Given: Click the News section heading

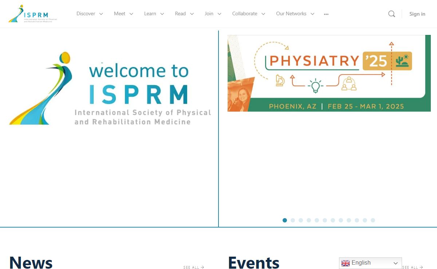Looking at the screenshot, I should pos(31,262).
